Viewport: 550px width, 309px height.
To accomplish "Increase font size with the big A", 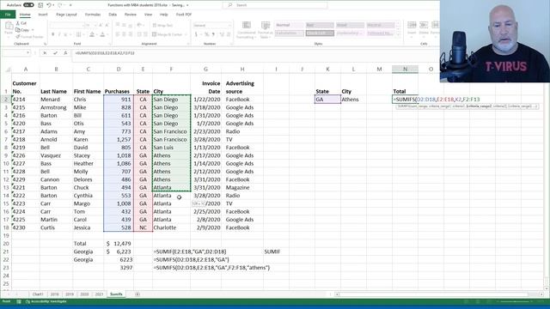I will (x=101, y=25).
